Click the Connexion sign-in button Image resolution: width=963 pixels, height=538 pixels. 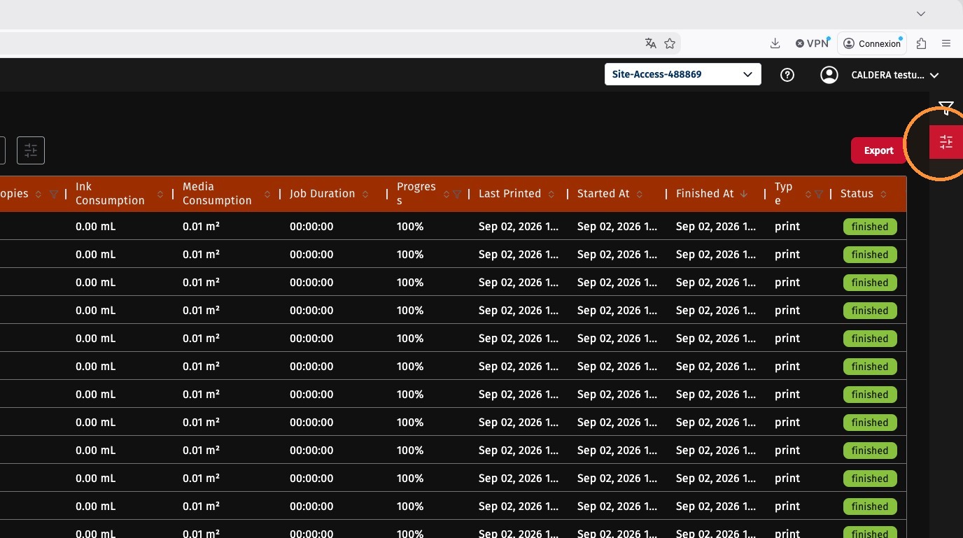point(872,43)
